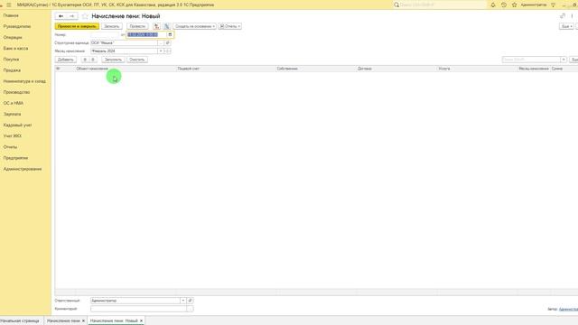Open the ellipsis button of Комментарий field

click(x=190, y=309)
